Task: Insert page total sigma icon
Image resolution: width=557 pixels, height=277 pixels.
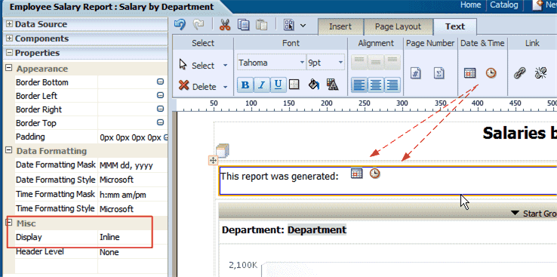Action: click(x=439, y=73)
